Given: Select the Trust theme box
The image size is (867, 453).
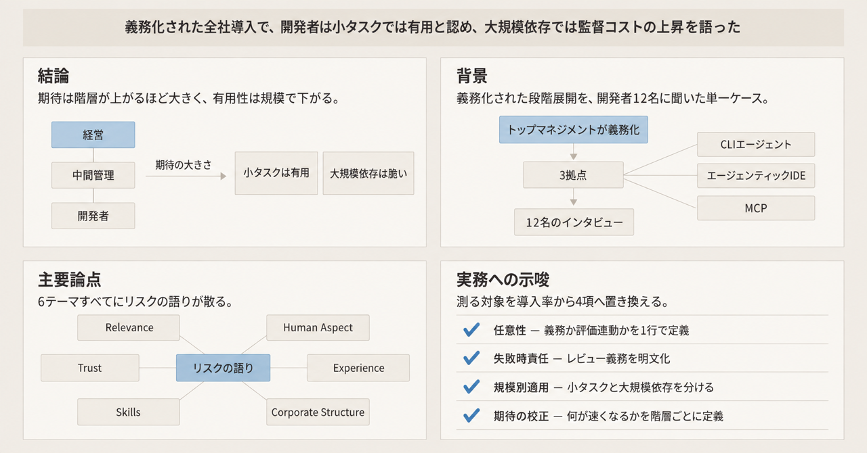Looking at the screenshot, I should pyautogui.click(x=90, y=368).
